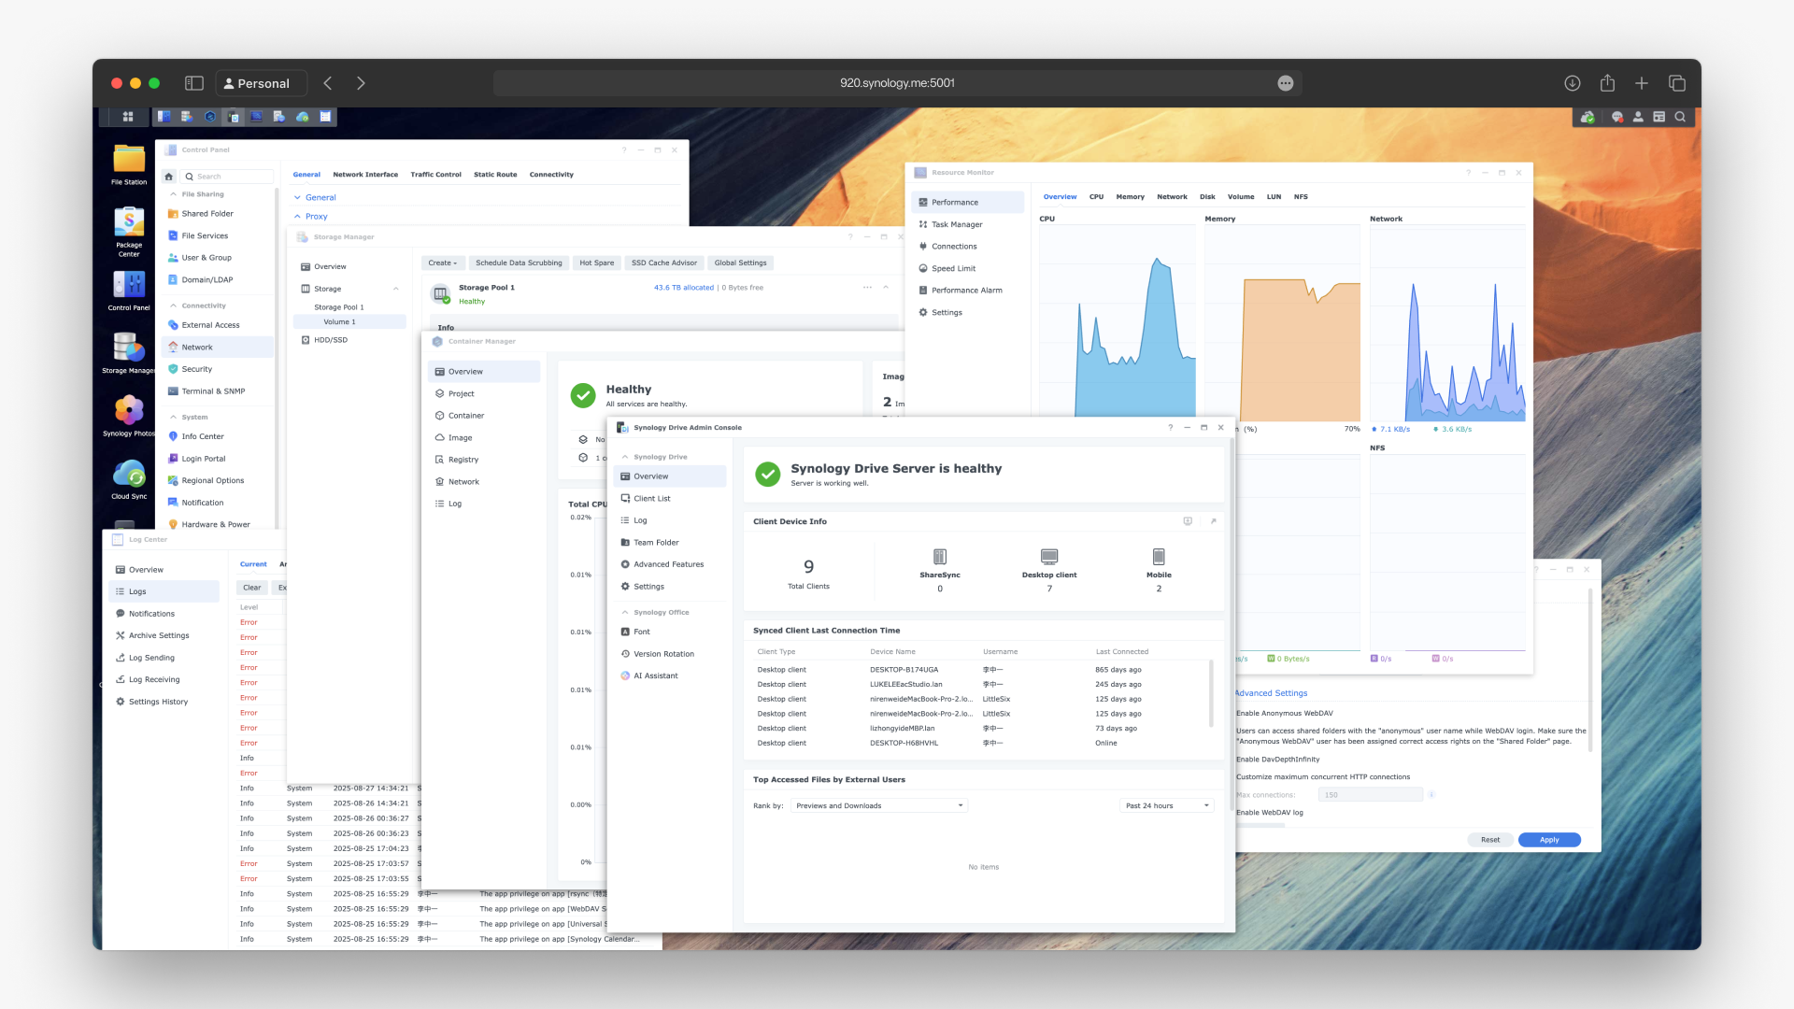The height and width of the screenshot is (1009, 1794).
Task: Switch to Log Center in DSM taskbar
Action: (x=325, y=117)
